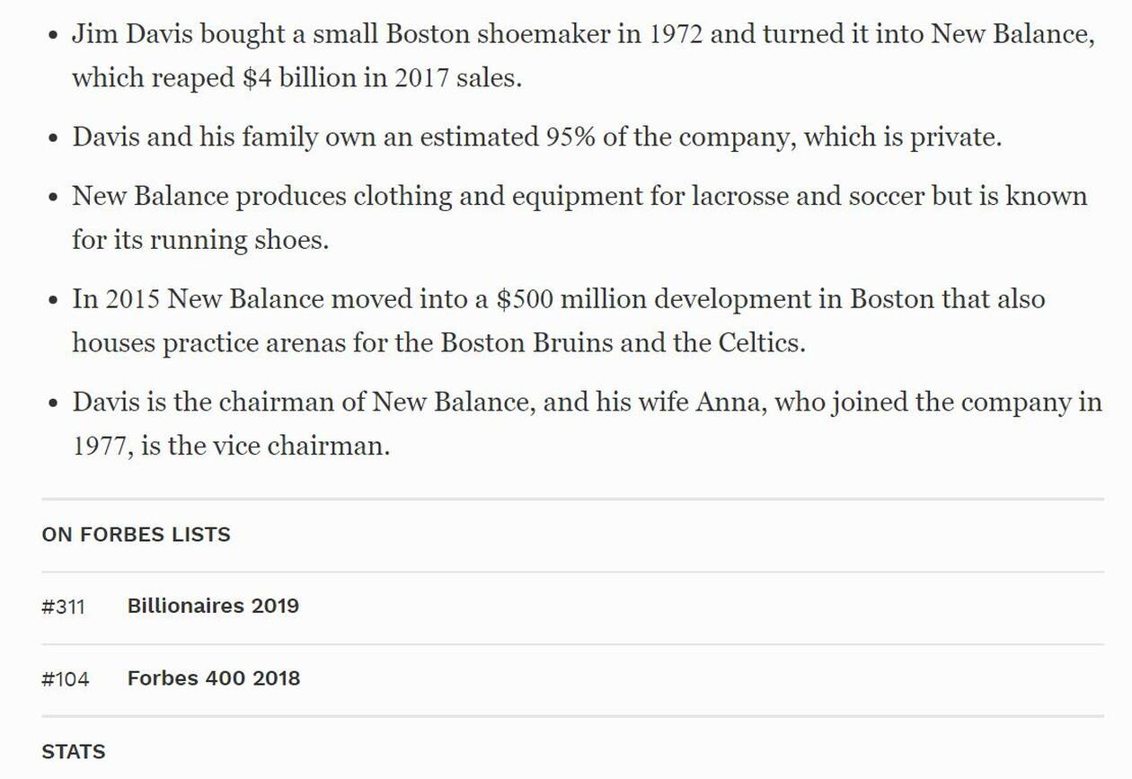Viewport: 1132px width, 779px height.
Task: Open the Forbes 400 2018 list link
Action: (x=214, y=678)
